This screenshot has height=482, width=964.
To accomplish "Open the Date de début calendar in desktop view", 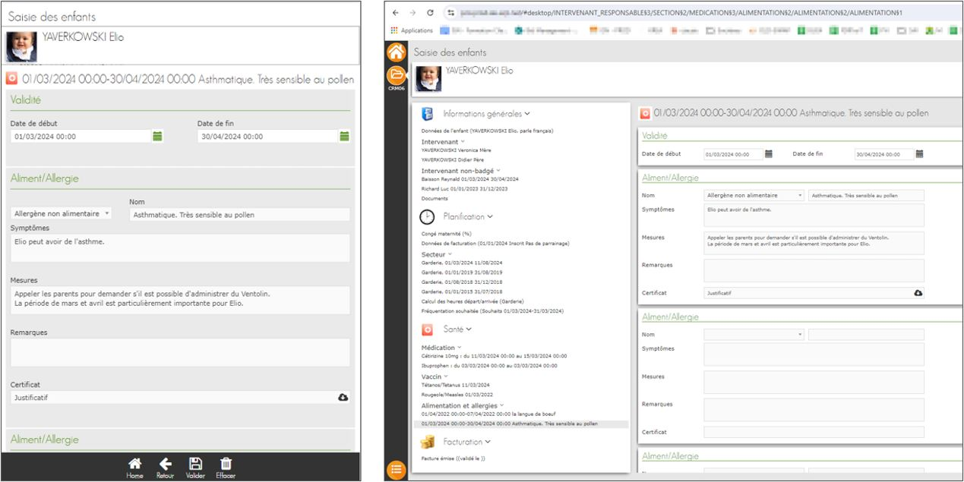I will [x=768, y=154].
